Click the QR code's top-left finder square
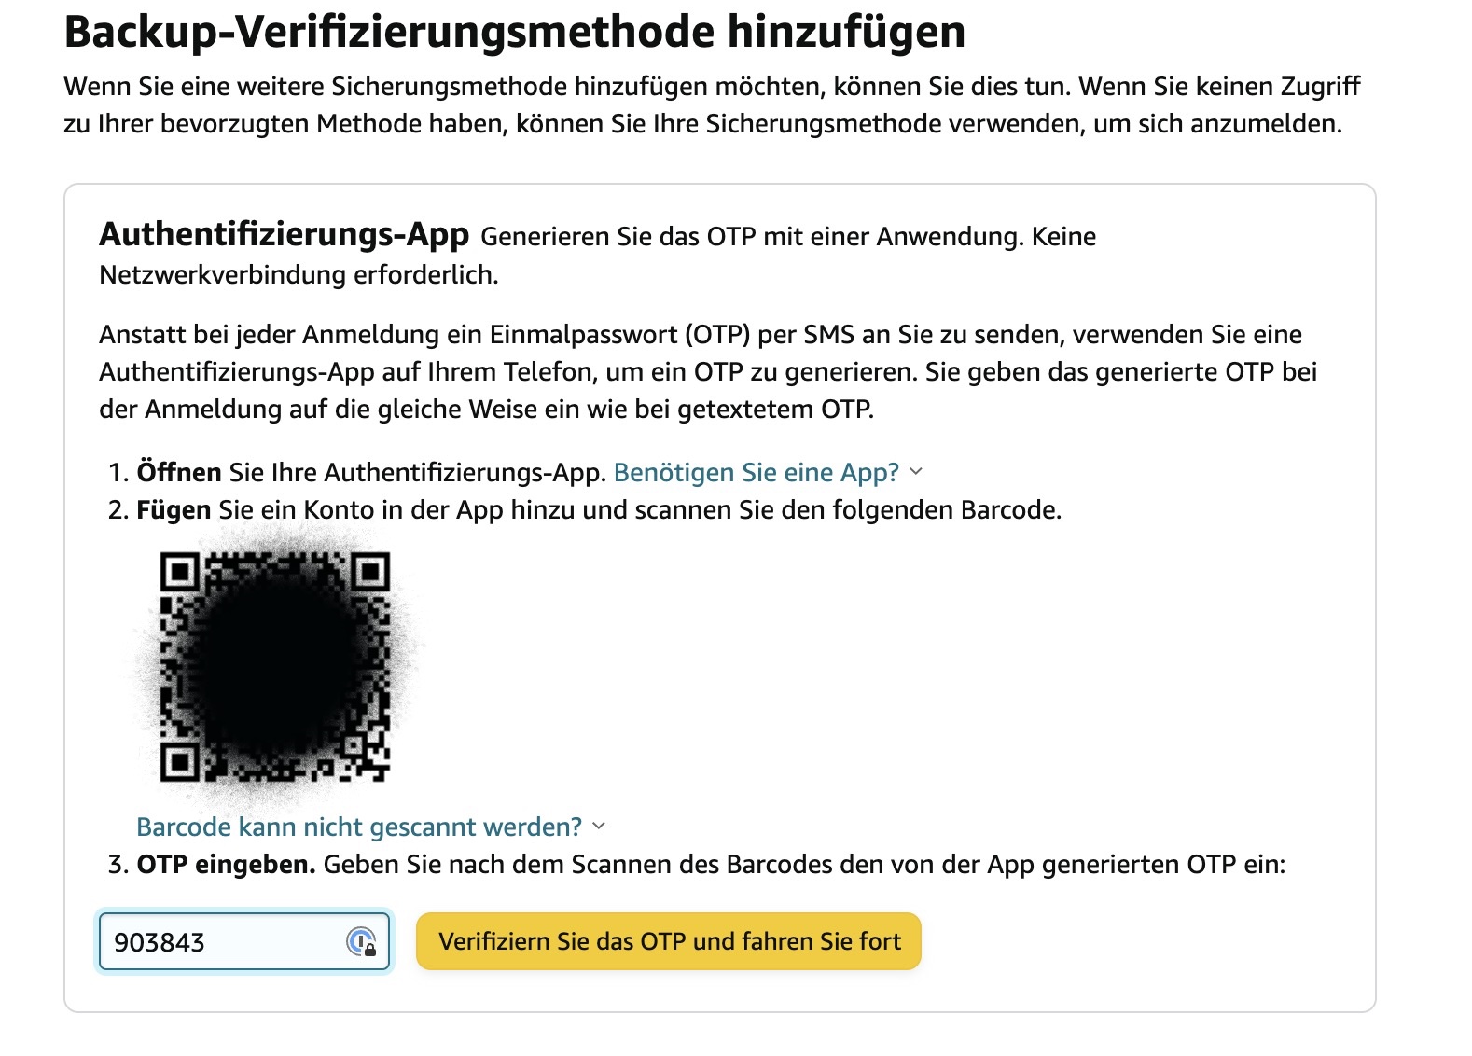Viewport: 1472px width, 1056px height. (179, 571)
